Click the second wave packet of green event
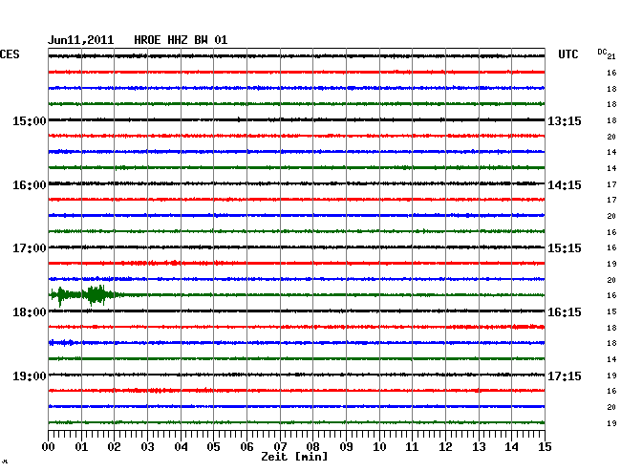This screenshot has height=472, width=621. [96, 295]
